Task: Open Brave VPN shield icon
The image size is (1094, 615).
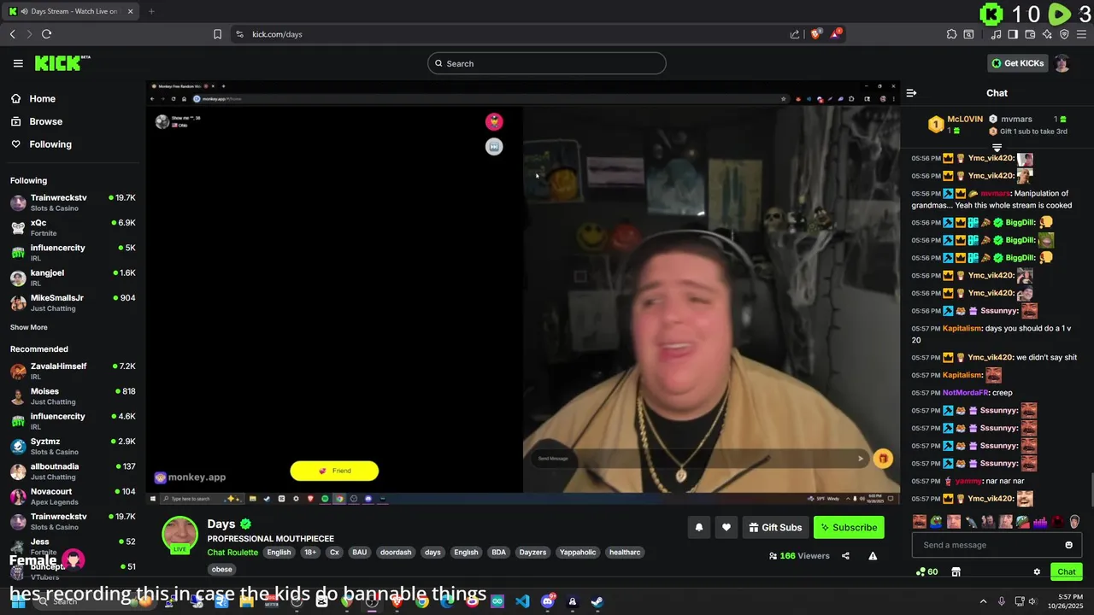Action: point(1064,34)
